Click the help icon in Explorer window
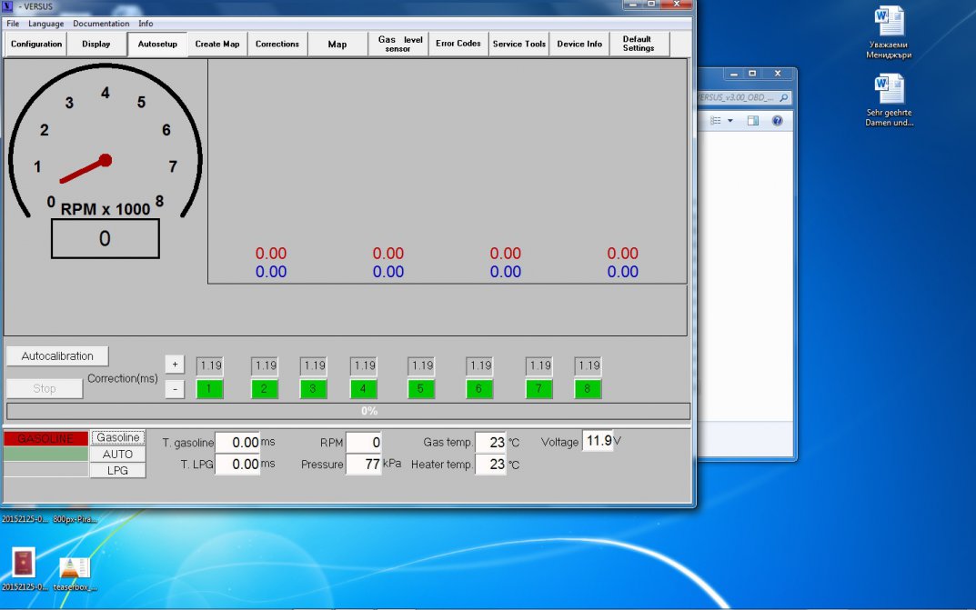Screen dimensions: 976x610 [x=778, y=121]
